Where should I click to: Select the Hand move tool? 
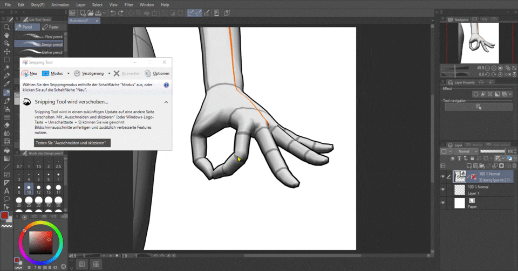tap(6, 35)
